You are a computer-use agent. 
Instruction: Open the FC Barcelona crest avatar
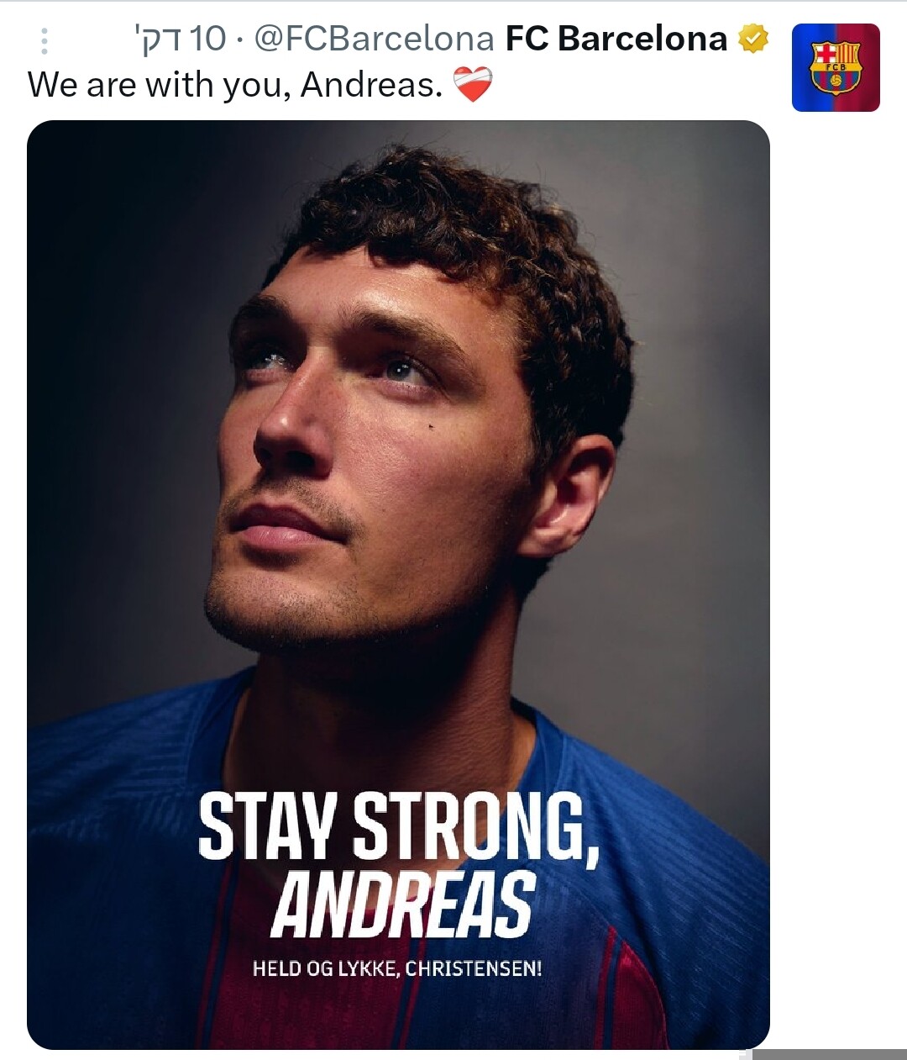coord(836,67)
